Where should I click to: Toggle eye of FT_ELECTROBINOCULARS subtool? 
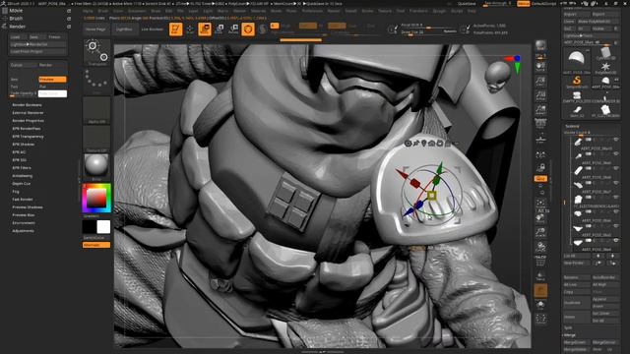point(616,197)
